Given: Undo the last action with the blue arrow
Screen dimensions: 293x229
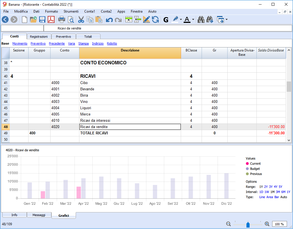Looking at the screenshot, I should tap(109, 20).
